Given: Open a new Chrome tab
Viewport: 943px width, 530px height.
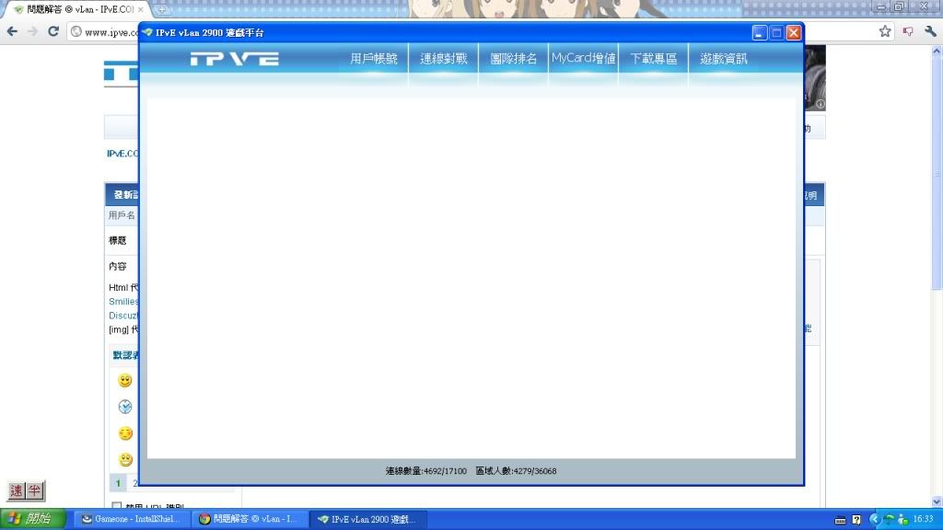Looking at the screenshot, I should click(163, 9).
